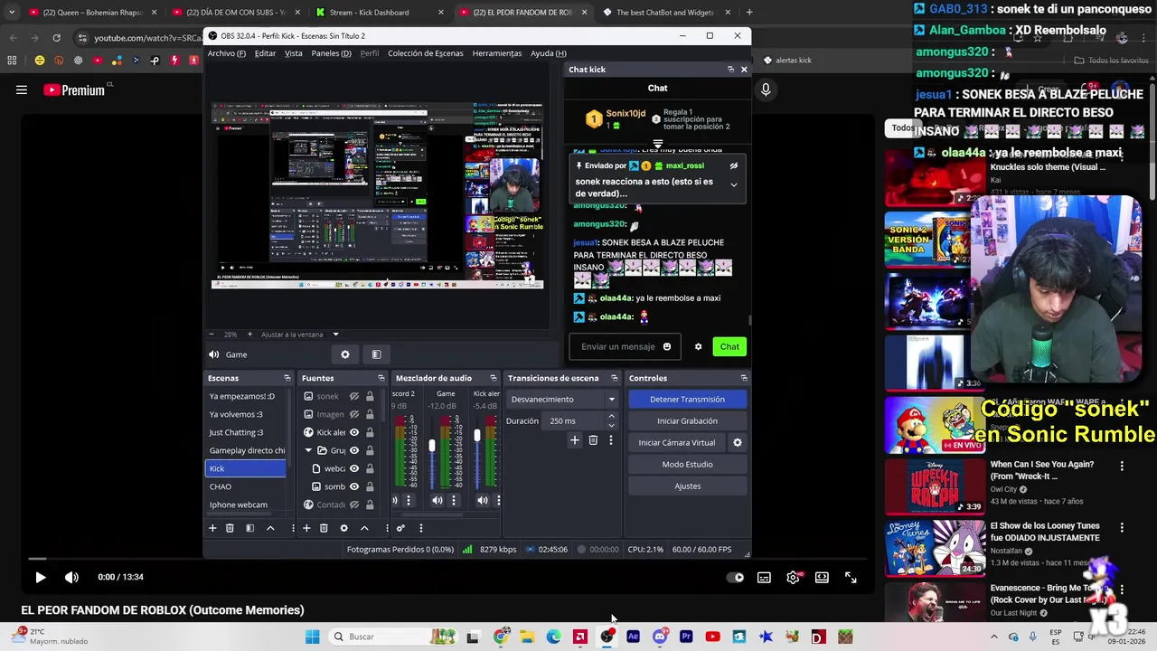Screen dimensions: 1157x651
Task: Open YouTube hamburger guide menu
Action: tap(22, 90)
